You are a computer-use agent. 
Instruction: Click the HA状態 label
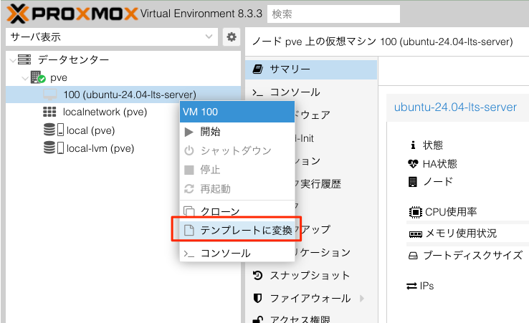439,164
